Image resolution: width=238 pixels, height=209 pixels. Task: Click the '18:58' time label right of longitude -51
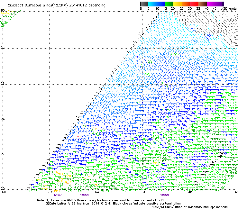165,195
